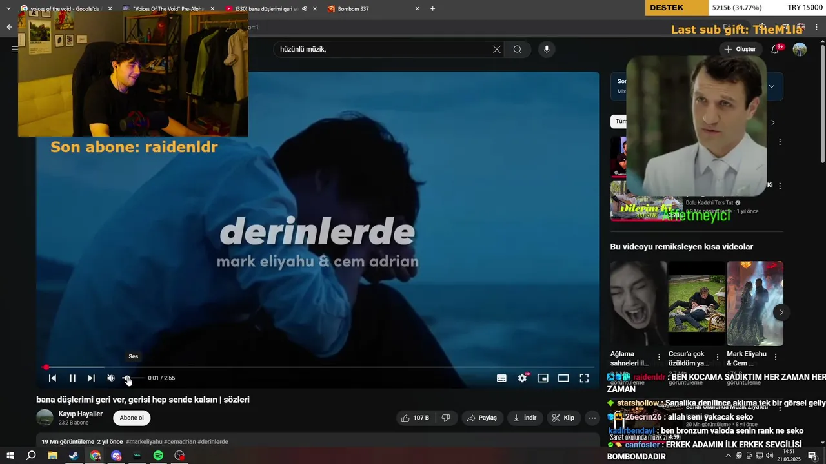Open Discord from taskbar
Screen dimensions: 826x464
[x=116, y=456]
